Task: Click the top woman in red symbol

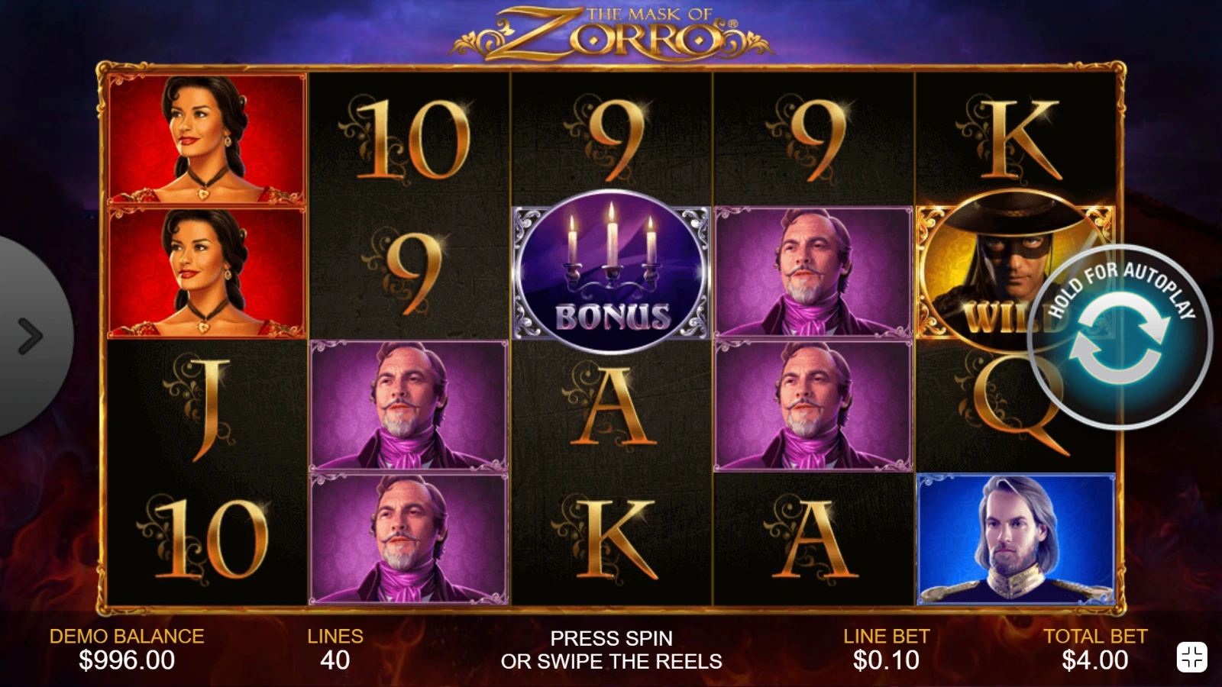Action: pyautogui.click(x=207, y=138)
